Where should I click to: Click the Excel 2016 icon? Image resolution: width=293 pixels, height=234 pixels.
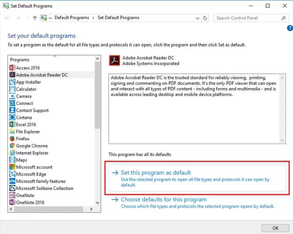coord(12,124)
